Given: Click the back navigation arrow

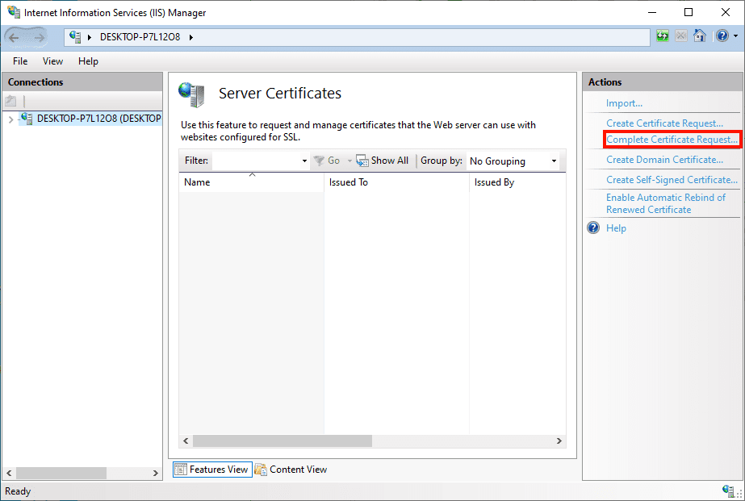Looking at the screenshot, I should 15,36.
